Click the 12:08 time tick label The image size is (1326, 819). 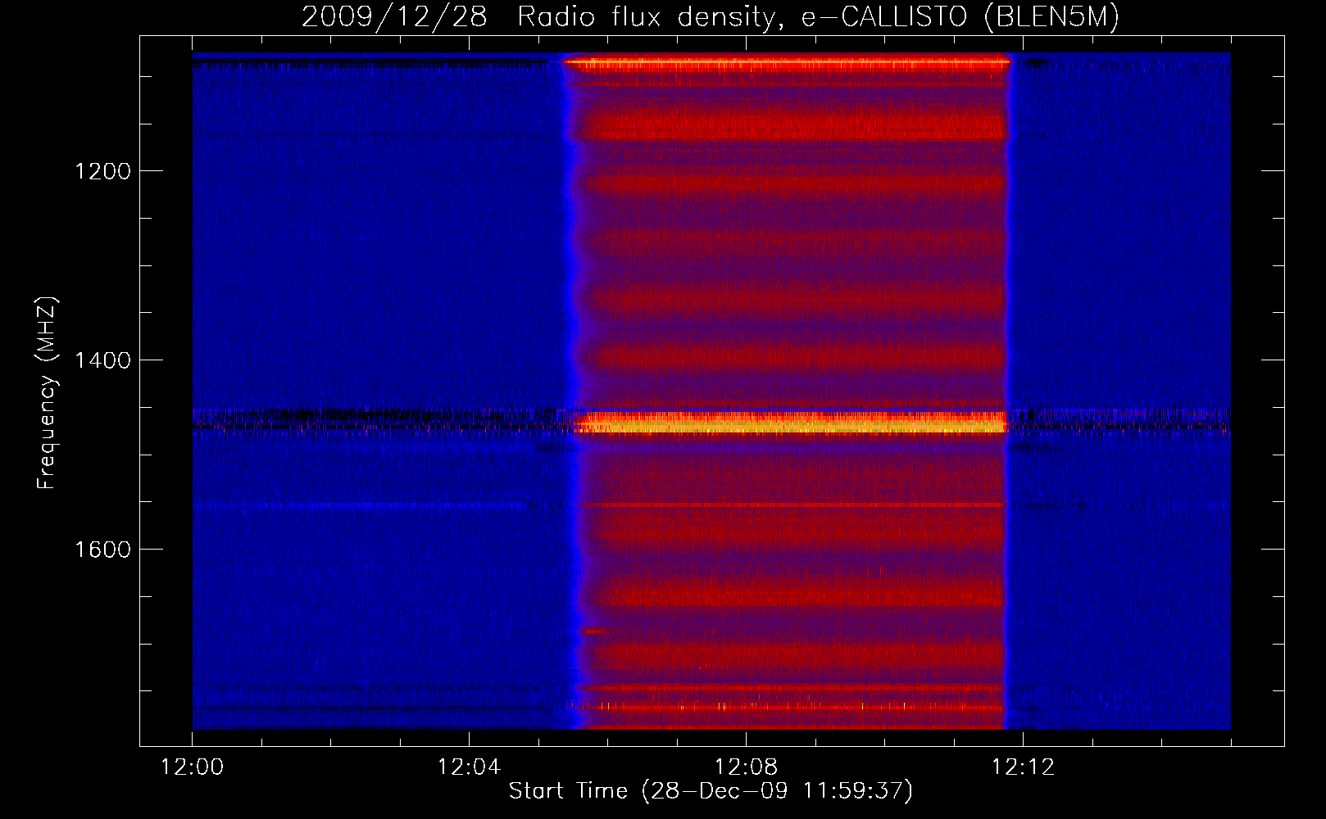point(746,767)
